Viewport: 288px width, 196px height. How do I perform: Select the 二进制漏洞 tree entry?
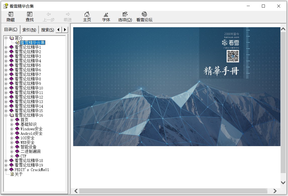click(x=30, y=151)
